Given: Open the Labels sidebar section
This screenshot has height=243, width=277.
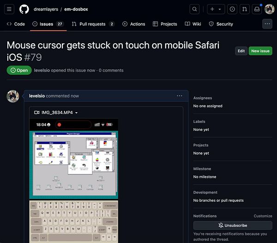Looking at the screenshot, I should point(199,121).
